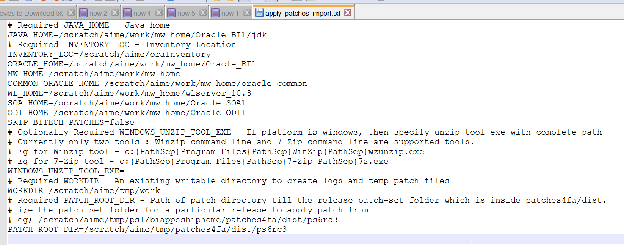Click the ORACLE_HOME= line
Screen dimensions: 624x245
click(x=132, y=64)
